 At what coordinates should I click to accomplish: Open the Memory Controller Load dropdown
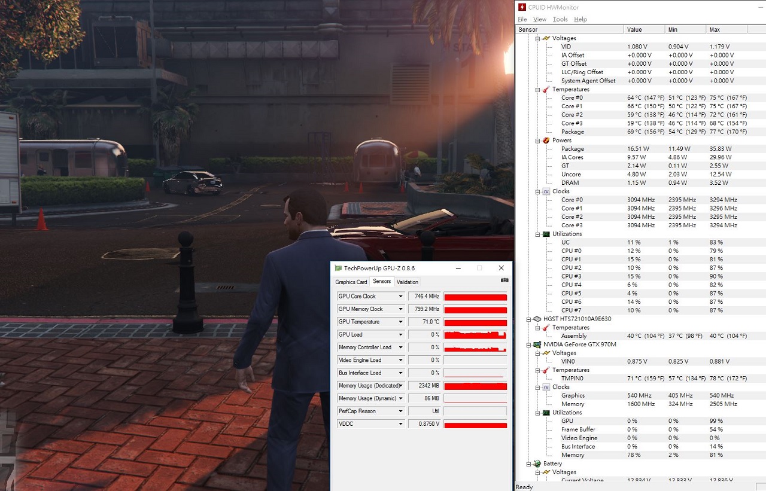[400, 347]
